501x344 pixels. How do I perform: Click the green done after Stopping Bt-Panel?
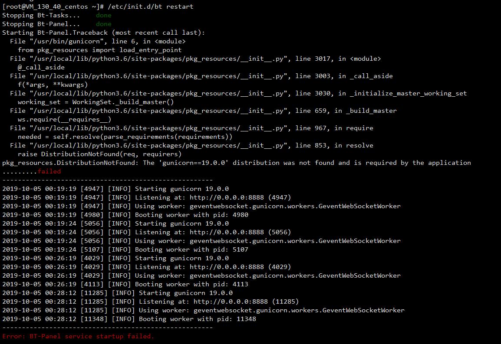(103, 24)
